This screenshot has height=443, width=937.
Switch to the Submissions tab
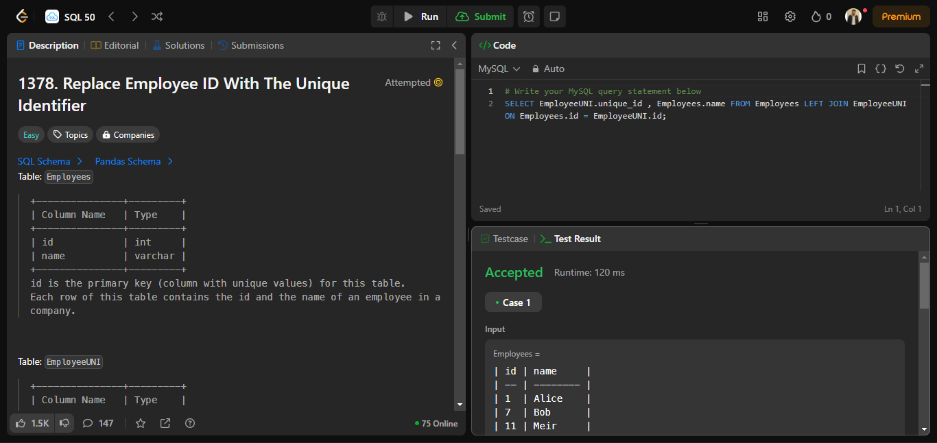(251, 45)
